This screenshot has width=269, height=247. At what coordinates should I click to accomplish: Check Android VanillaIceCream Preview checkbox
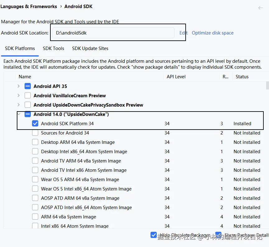[x=28, y=95]
